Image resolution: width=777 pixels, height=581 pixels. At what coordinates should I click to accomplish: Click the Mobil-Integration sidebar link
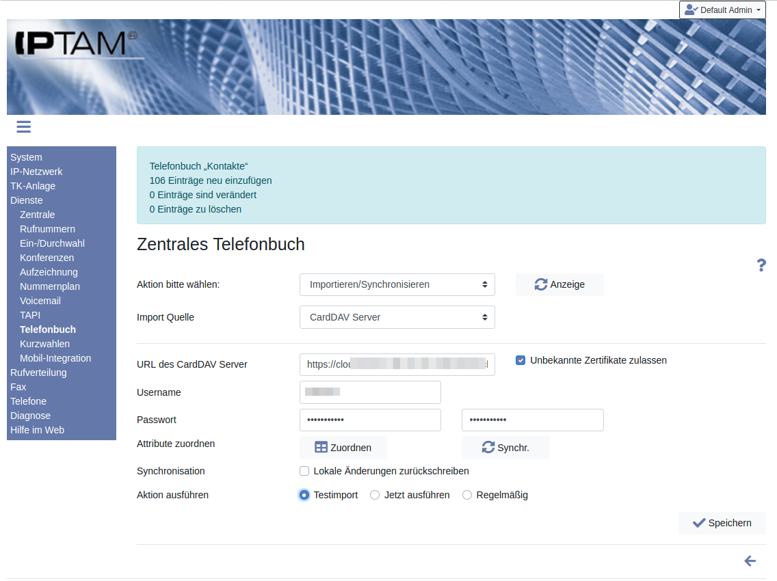click(x=55, y=358)
